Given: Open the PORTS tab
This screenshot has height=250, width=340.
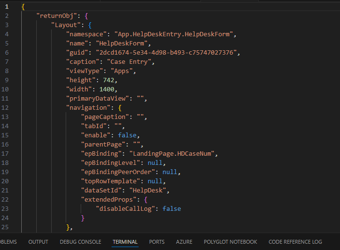Looking at the screenshot, I should pos(156,242).
